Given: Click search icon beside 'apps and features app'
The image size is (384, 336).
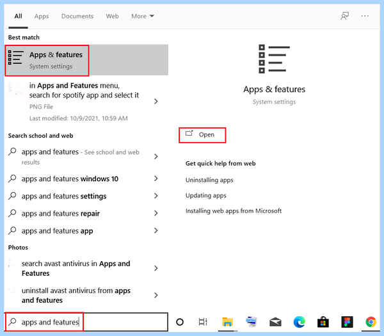Looking at the screenshot, I should [x=12, y=230].
